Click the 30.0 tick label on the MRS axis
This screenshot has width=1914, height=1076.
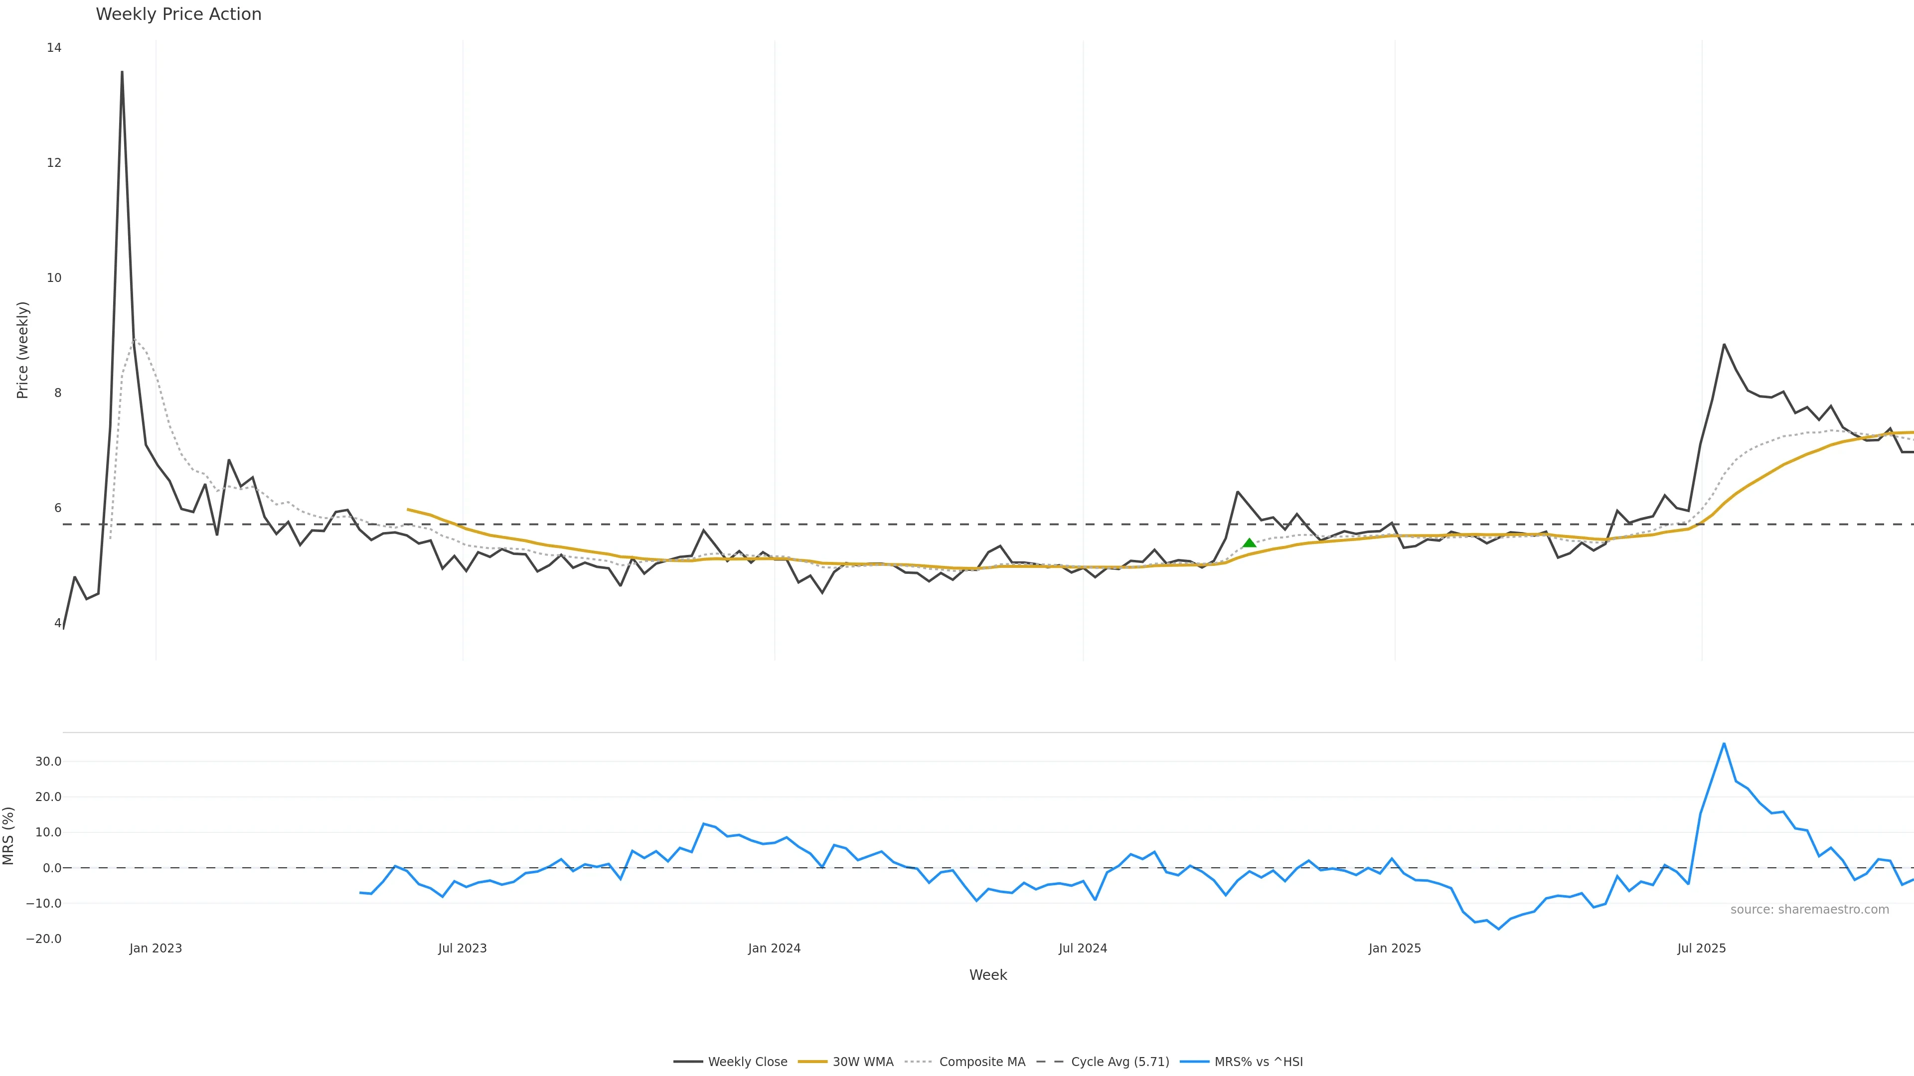coord(47,762)
